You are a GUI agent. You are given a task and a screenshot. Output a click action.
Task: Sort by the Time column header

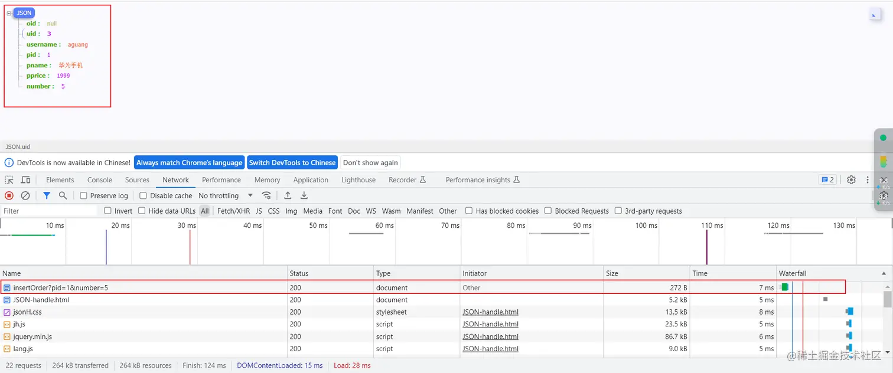733,273
